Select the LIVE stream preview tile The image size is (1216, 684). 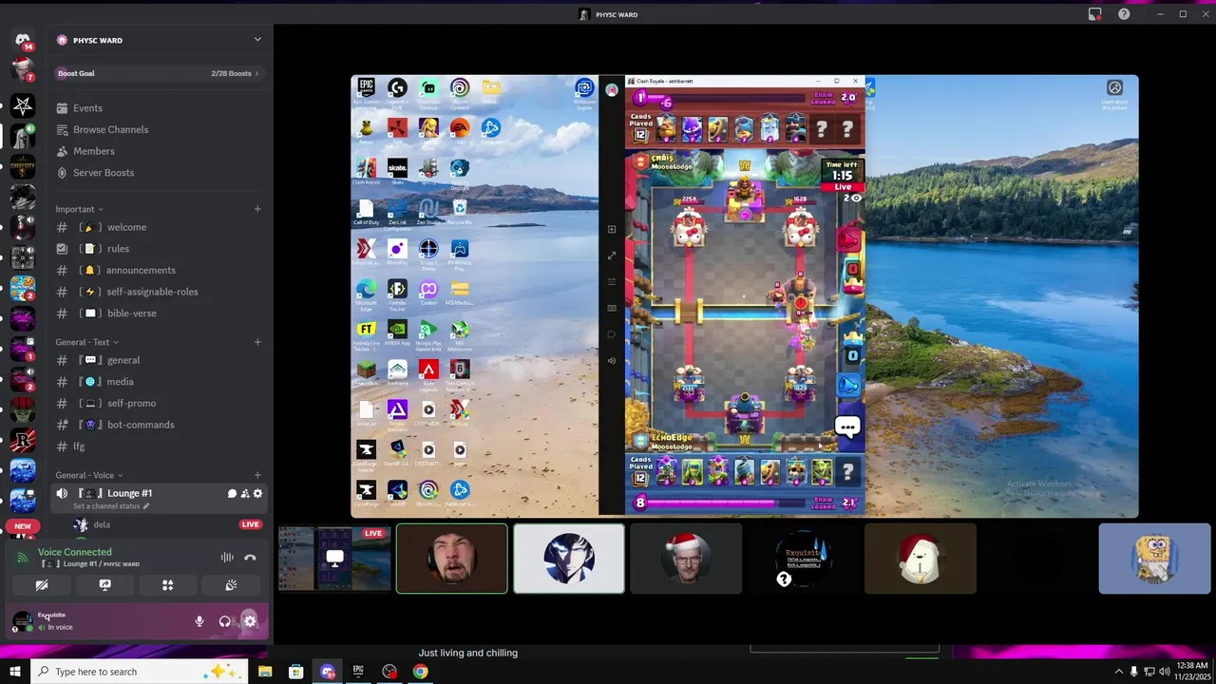(334, 559)
